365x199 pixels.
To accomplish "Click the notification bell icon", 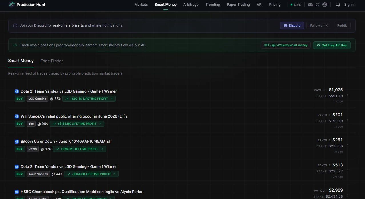I will [x=338, y=5].
